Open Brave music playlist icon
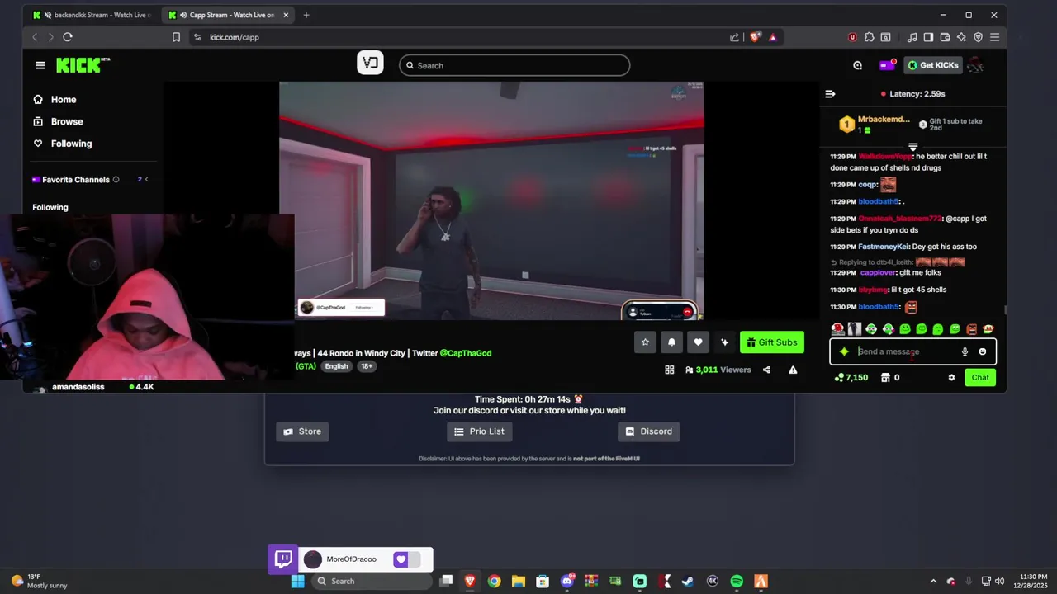 click(912, 37)
